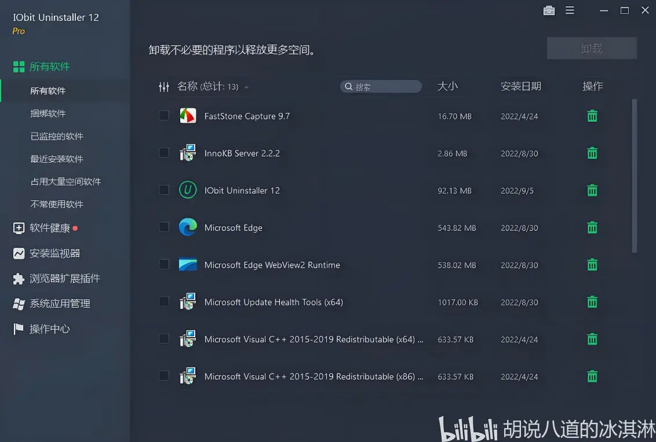Click the 软件健康 plus-box icon
Viewport: 656px width, 442px height.
[x=19, y=228]
